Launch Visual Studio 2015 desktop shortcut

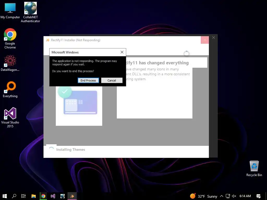[x=10, y=117]
